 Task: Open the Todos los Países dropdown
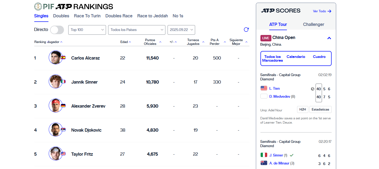137,30
